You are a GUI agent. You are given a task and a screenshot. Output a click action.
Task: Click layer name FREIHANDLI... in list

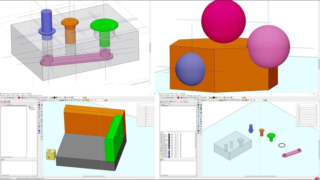165,147
